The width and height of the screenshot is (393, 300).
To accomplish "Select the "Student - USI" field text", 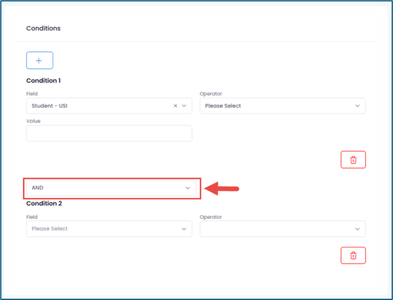I will (49, 106).
